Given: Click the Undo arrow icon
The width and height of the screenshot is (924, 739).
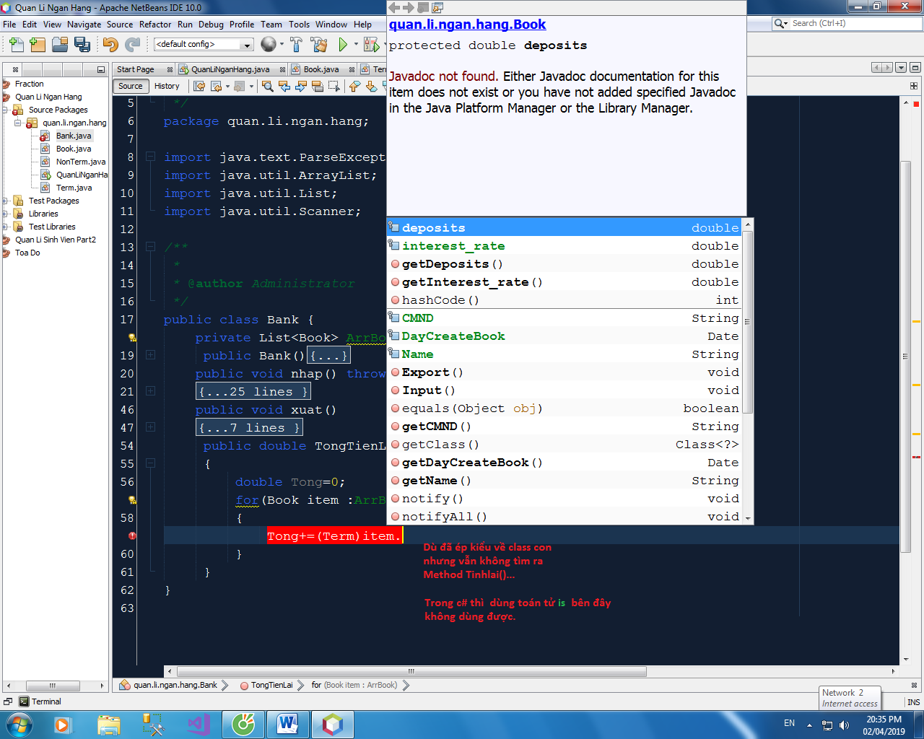Looking at the screenshot, I should point(110,45).
